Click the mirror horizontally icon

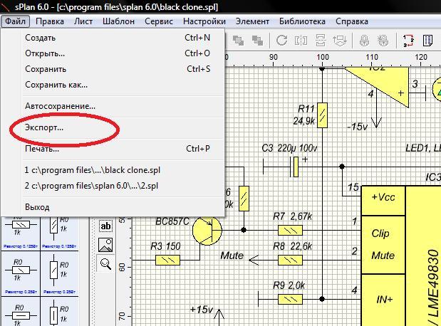(x=301, y=41)
